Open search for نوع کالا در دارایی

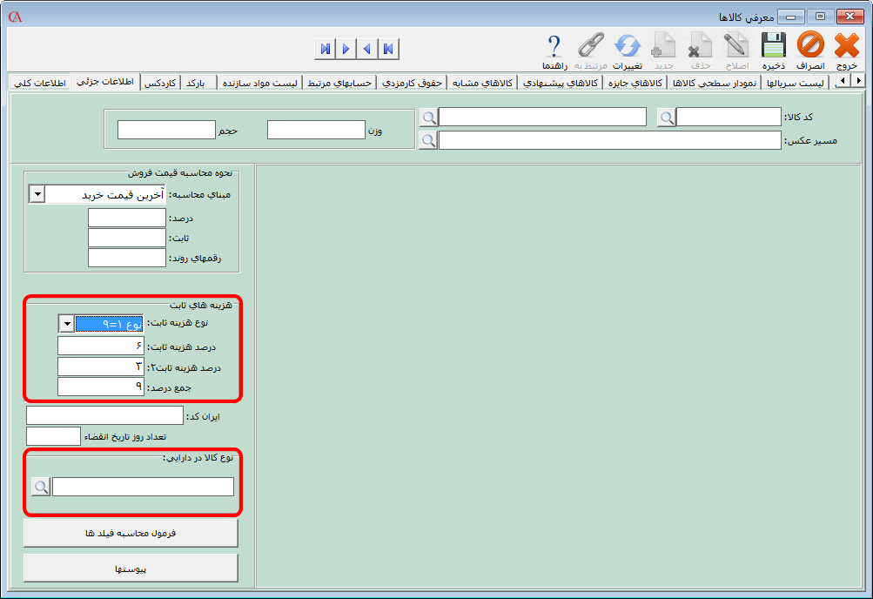(x=40, y=487)
